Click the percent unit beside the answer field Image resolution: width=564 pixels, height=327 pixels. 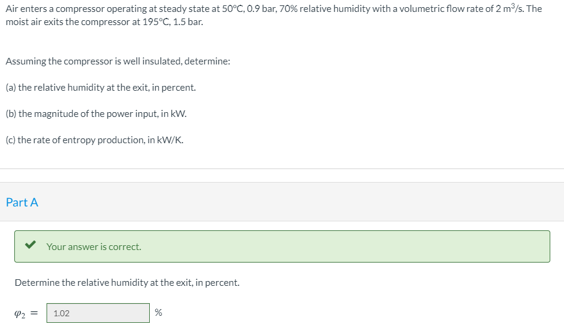pyautogui.click(x=158, y=312)
